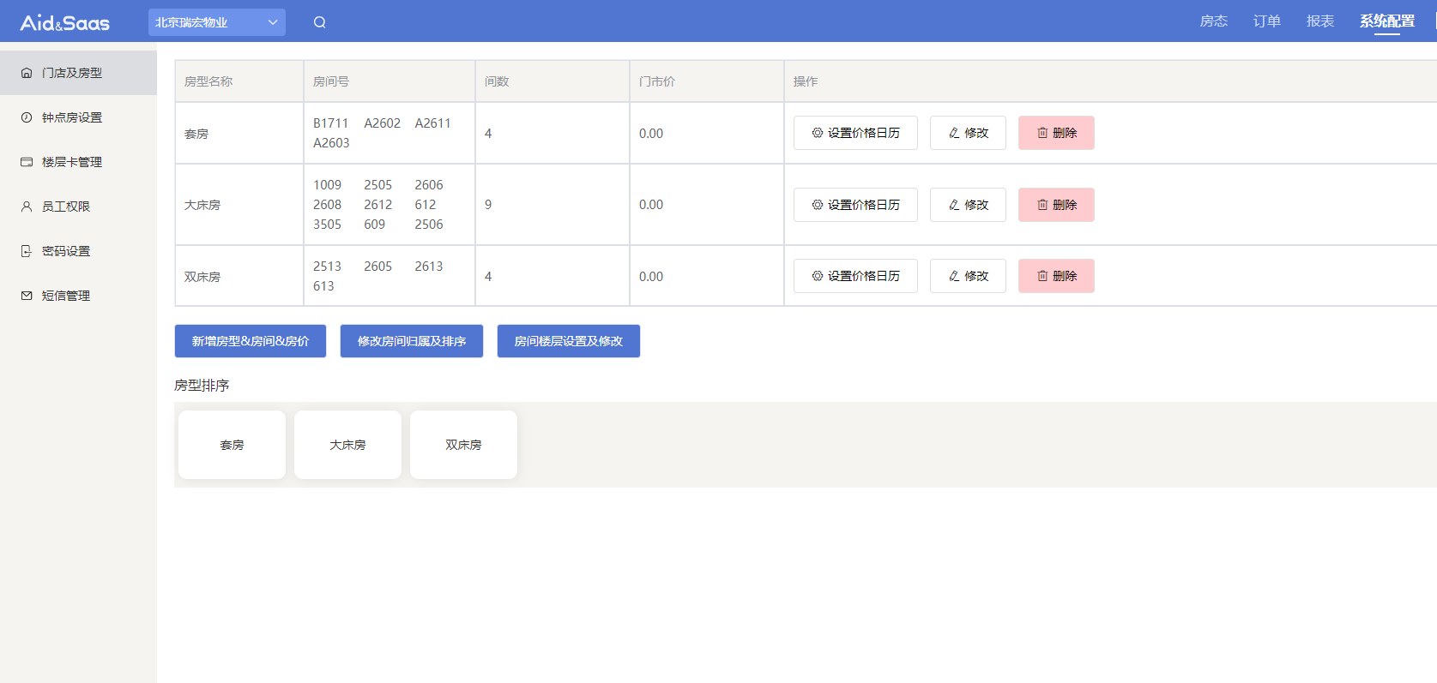The height and width of the screenshot is (683, 1437).
Task: Click the search magnifier icon in header
Action: click(319, 22)
